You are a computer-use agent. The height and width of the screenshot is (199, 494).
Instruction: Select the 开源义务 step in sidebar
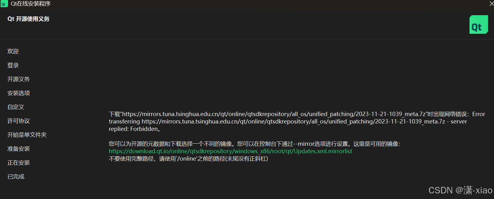[x=19, y=79]
